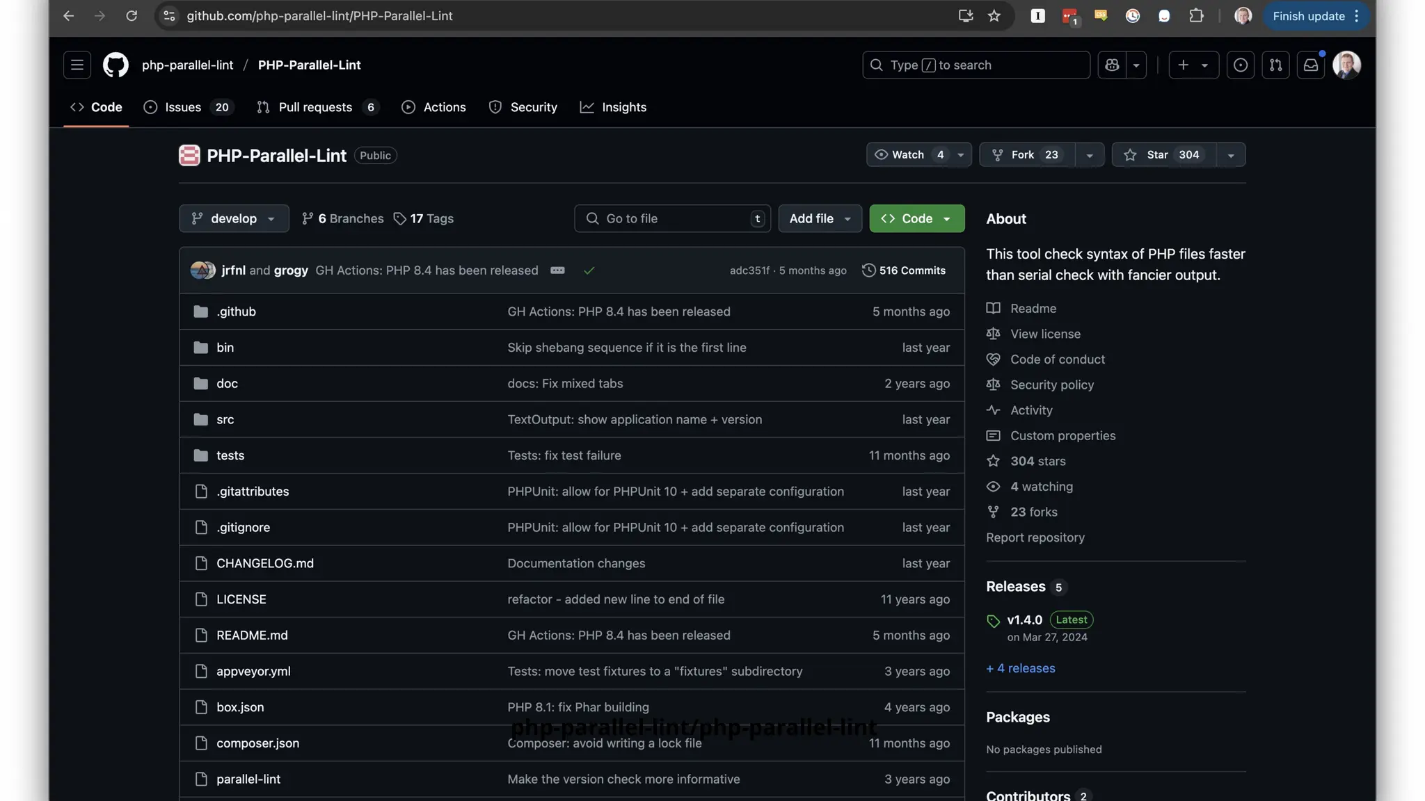Click the Finish update browser button
The image size is (1425, 801).
[1316, 16]
